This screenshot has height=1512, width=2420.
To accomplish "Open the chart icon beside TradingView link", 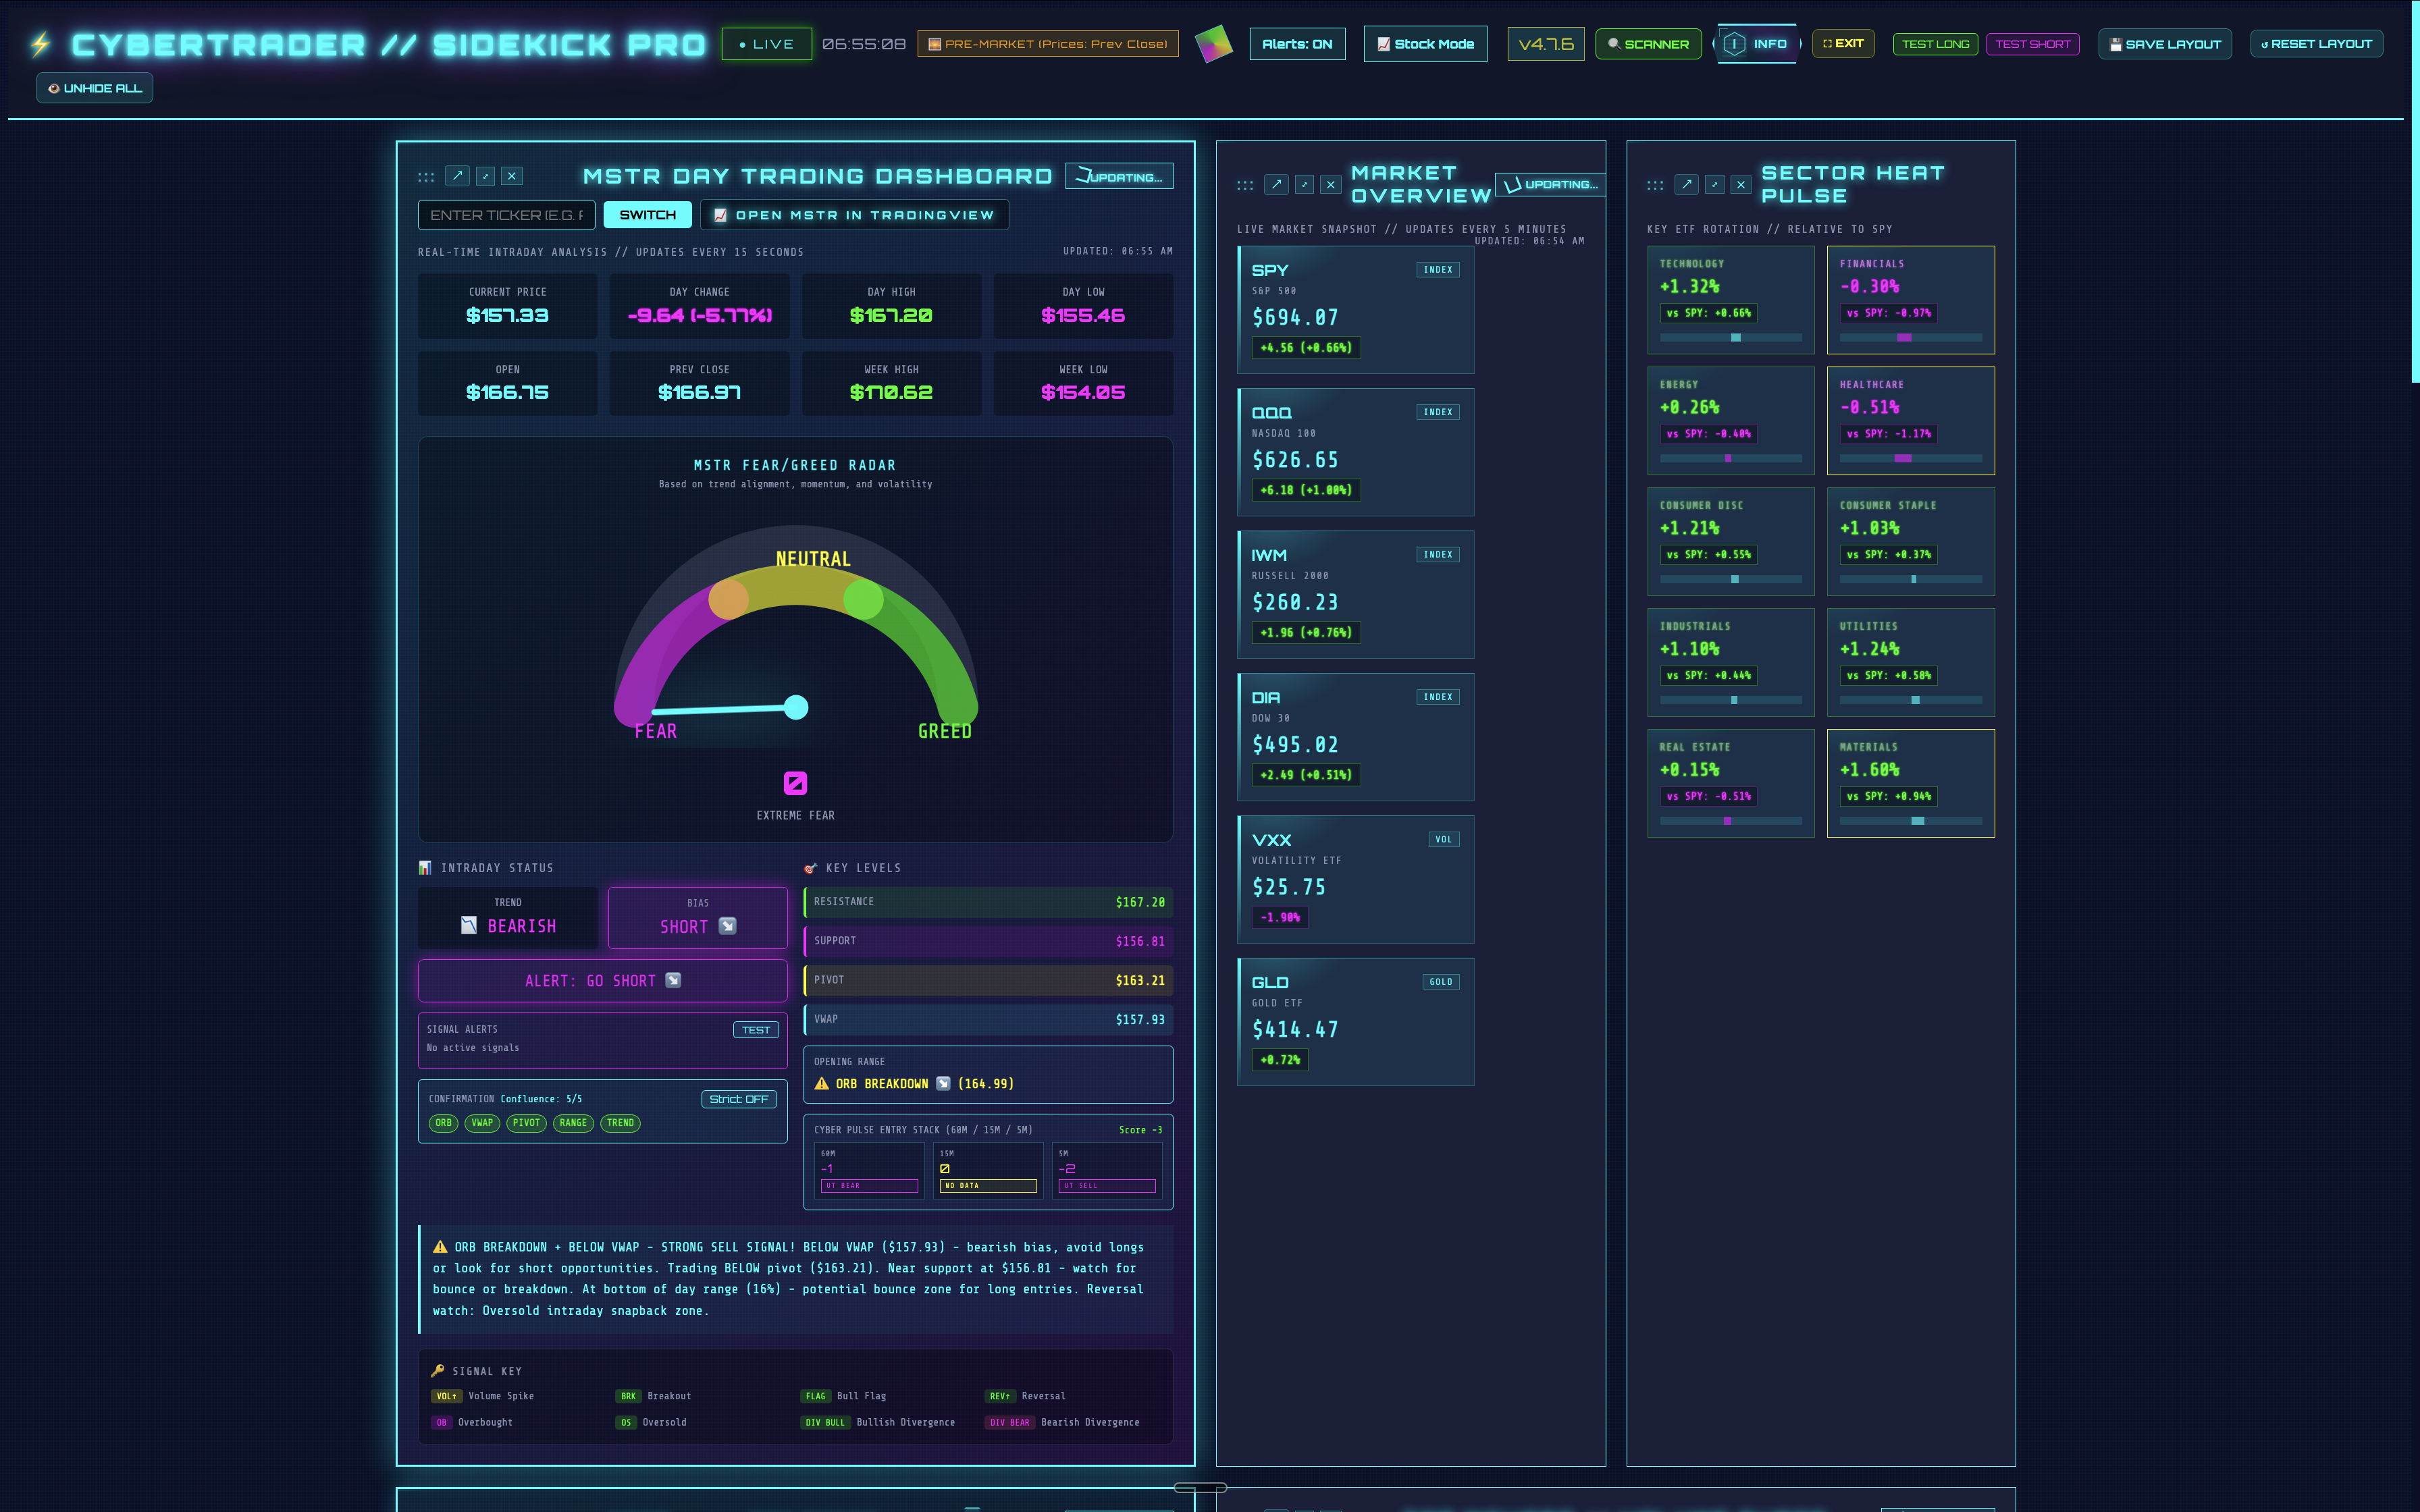I will click(722, 214).
